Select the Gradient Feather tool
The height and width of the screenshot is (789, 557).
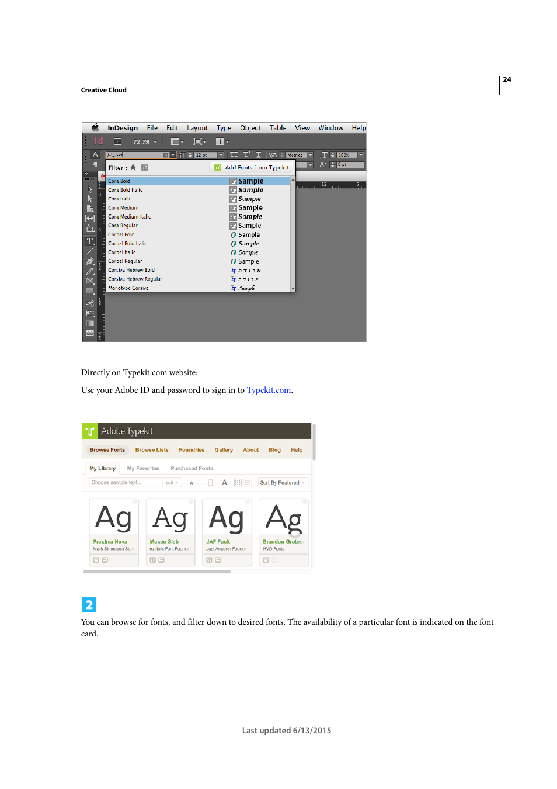coord(90,333)
